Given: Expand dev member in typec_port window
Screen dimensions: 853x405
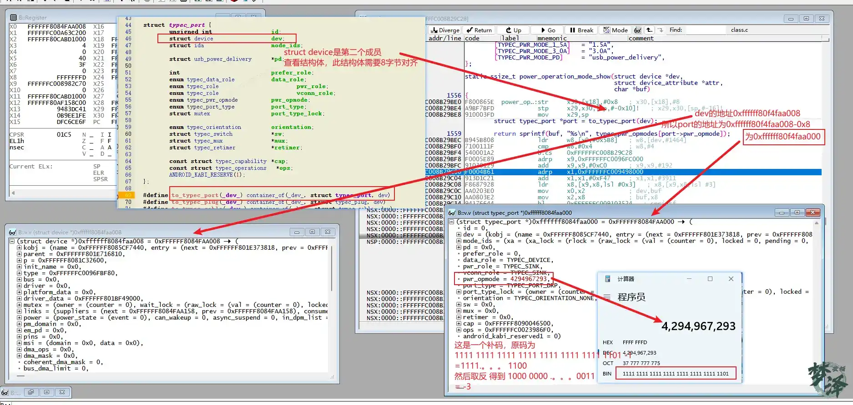Looking at the screenshot, I should 459,234.
